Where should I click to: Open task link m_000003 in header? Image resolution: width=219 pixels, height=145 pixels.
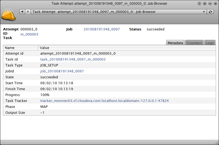tap(29, 34)
